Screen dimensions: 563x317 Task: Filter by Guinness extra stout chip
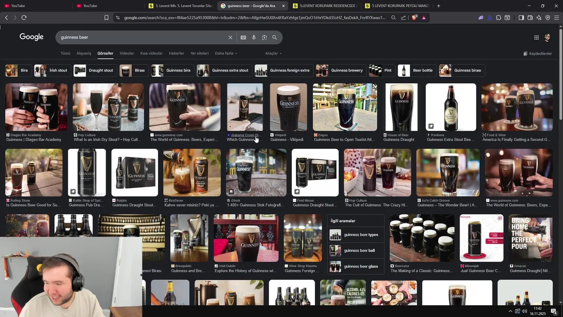click(x=224, y=70)
